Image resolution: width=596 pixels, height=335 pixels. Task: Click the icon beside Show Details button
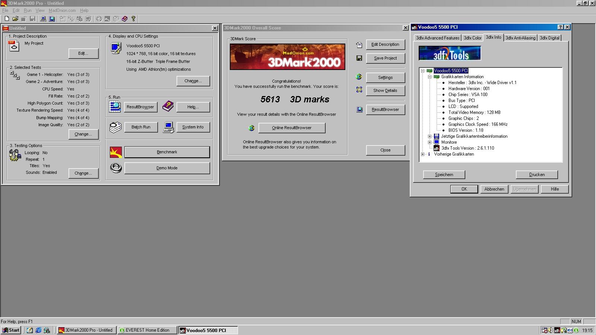point(359,90)
